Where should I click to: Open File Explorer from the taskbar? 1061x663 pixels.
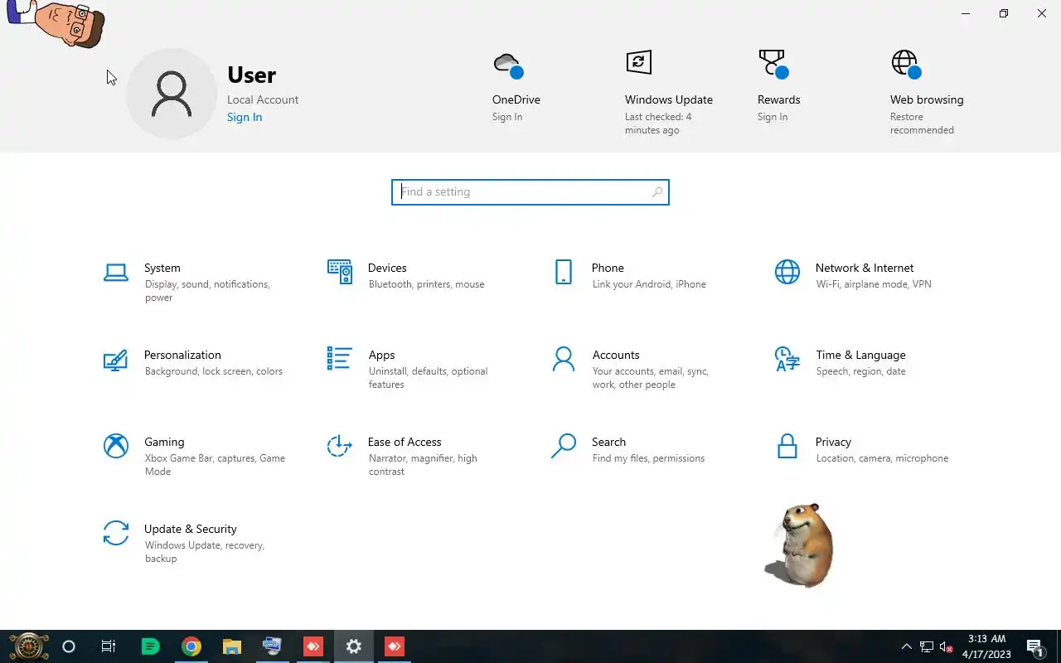click(x=232, y=646)
